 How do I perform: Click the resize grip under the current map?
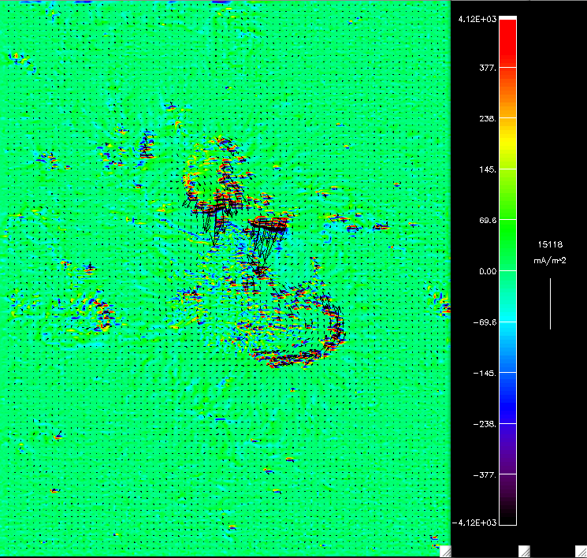pyautogui.click(x=445, y=552)
